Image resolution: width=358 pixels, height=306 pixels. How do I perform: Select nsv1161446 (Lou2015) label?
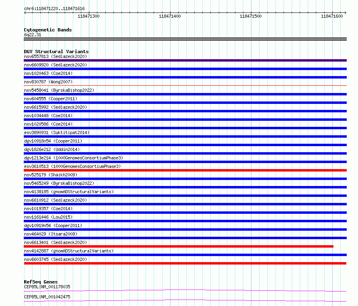pyautogui.click(x=48, y=217)
